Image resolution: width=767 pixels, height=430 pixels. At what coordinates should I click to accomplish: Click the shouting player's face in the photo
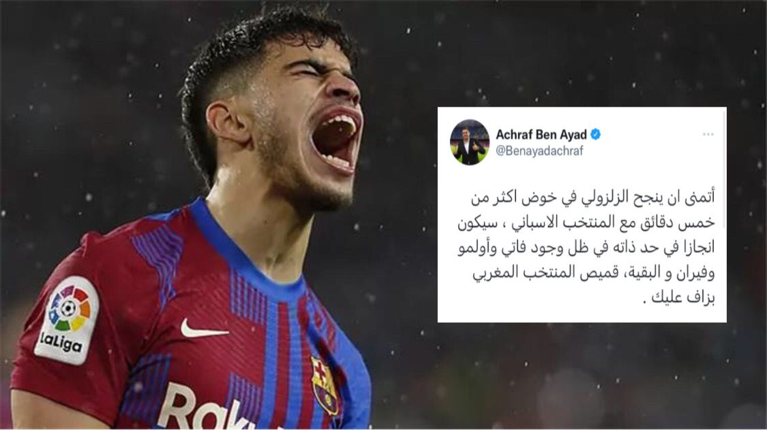(x=303, y=117)
